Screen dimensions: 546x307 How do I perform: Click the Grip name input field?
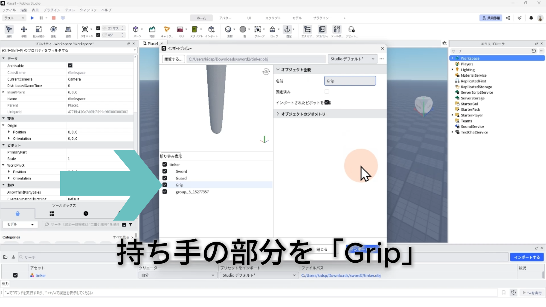coord(350,81)
